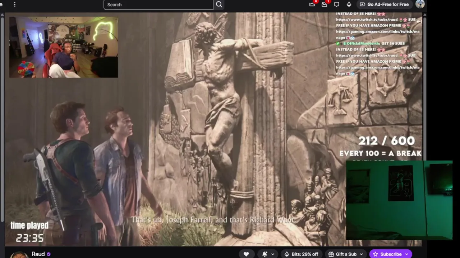Click the Go Ad-Free for Free button
This screenshot has width=460, height=258.
tap(384, 4)
